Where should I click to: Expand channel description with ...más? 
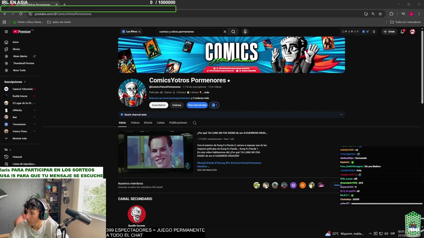[206, 93]
